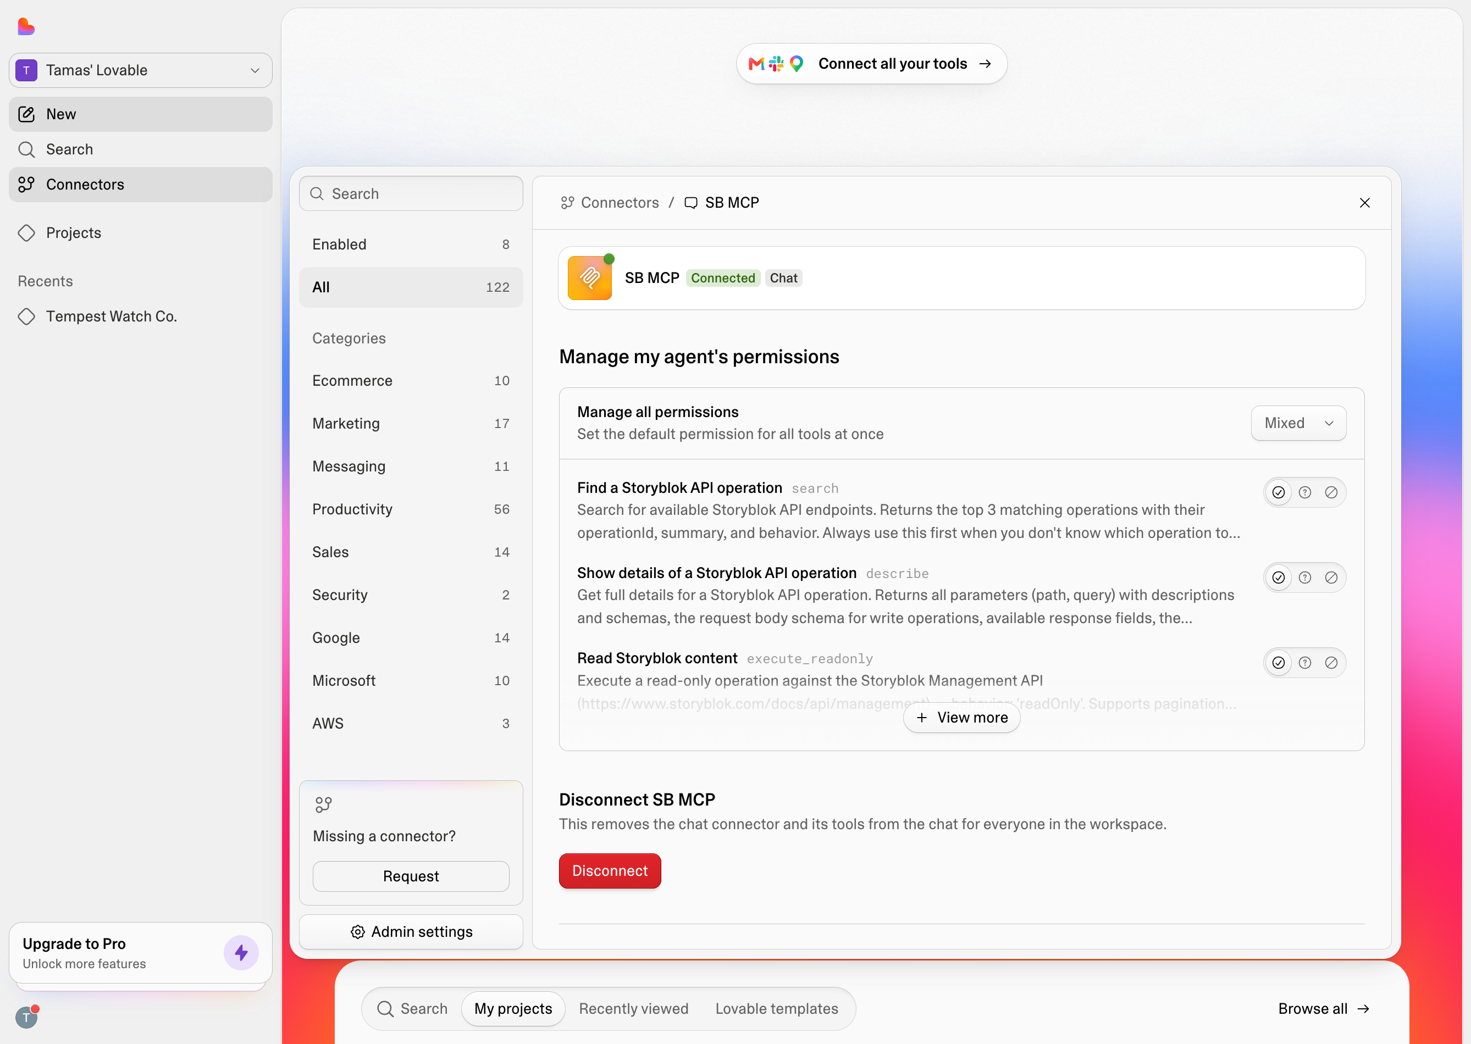Screen dimensions: 1471x1044
Task: Click the Google Maps pin icon in banner
Action: tap(797, 64)
